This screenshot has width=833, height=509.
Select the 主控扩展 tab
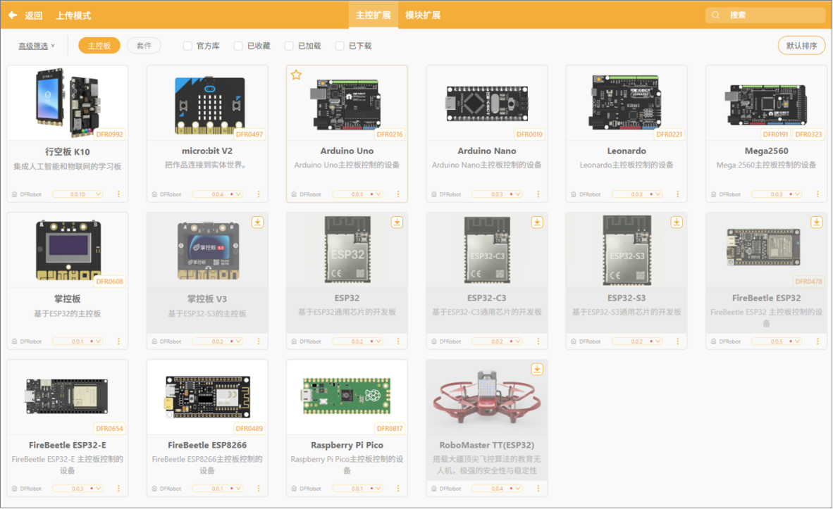click(373, 15)
